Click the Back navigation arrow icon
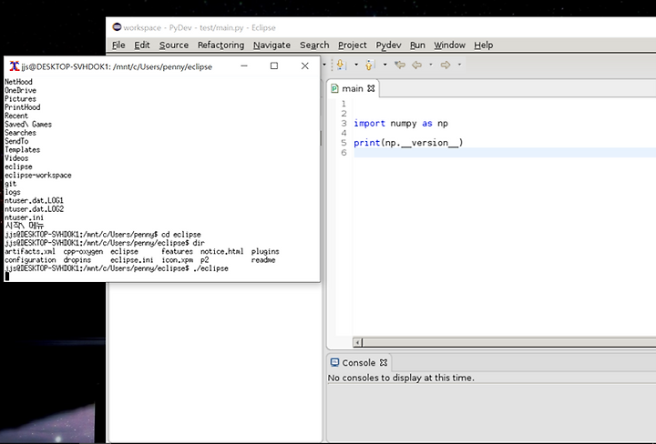656x444 pixels. click(416, 65)
